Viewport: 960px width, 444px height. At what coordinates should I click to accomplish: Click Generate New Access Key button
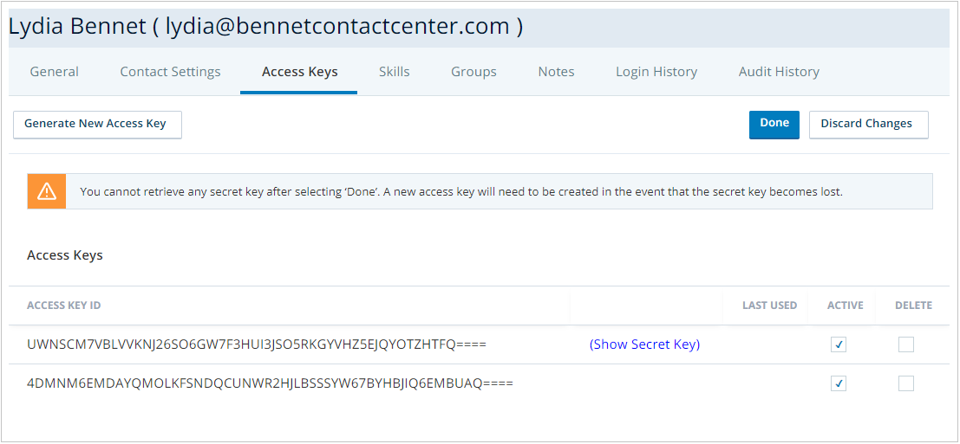pyautogui.click(x=95, y=124)
